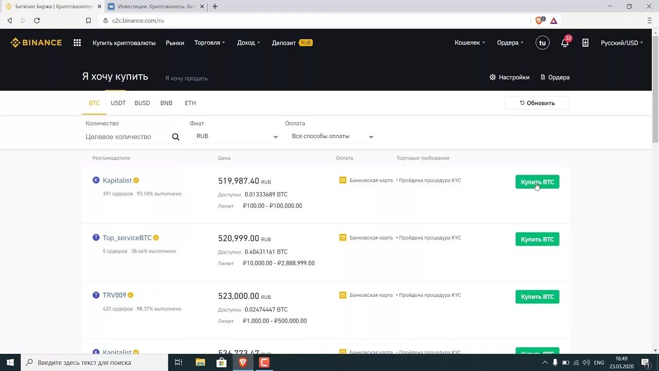Image resolution: width=659 pixels, height=371 pixels.
Task: Reload the page with refresh icon
Action: 37,21
